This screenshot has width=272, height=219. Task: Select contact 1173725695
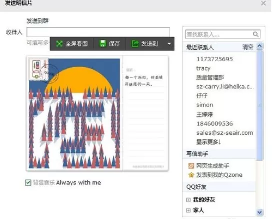pyautogui.click(x=215, y=59)
